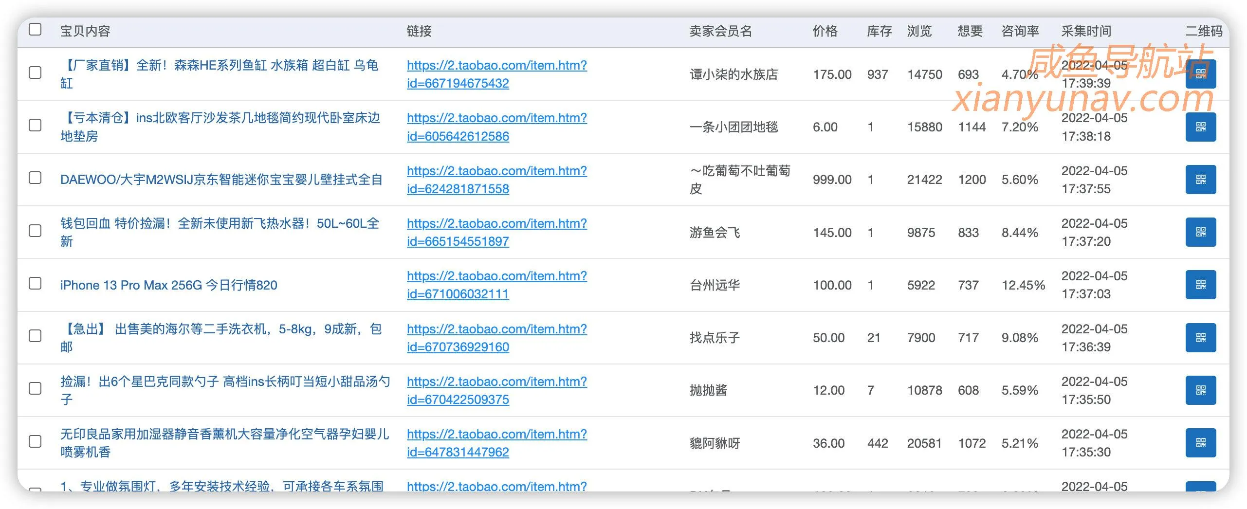This screenshot has width=1247, height=509.
Task: Toggle checkbox for 无印良品 humidifier row
Action: tap(35, 441)
